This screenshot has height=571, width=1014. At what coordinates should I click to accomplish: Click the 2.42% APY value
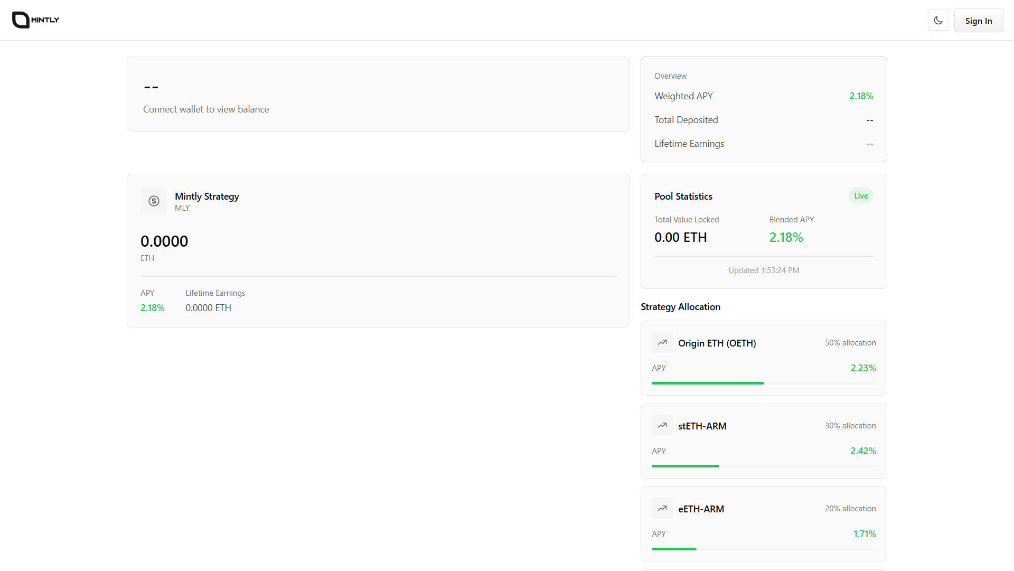click(x=863, y=451)
